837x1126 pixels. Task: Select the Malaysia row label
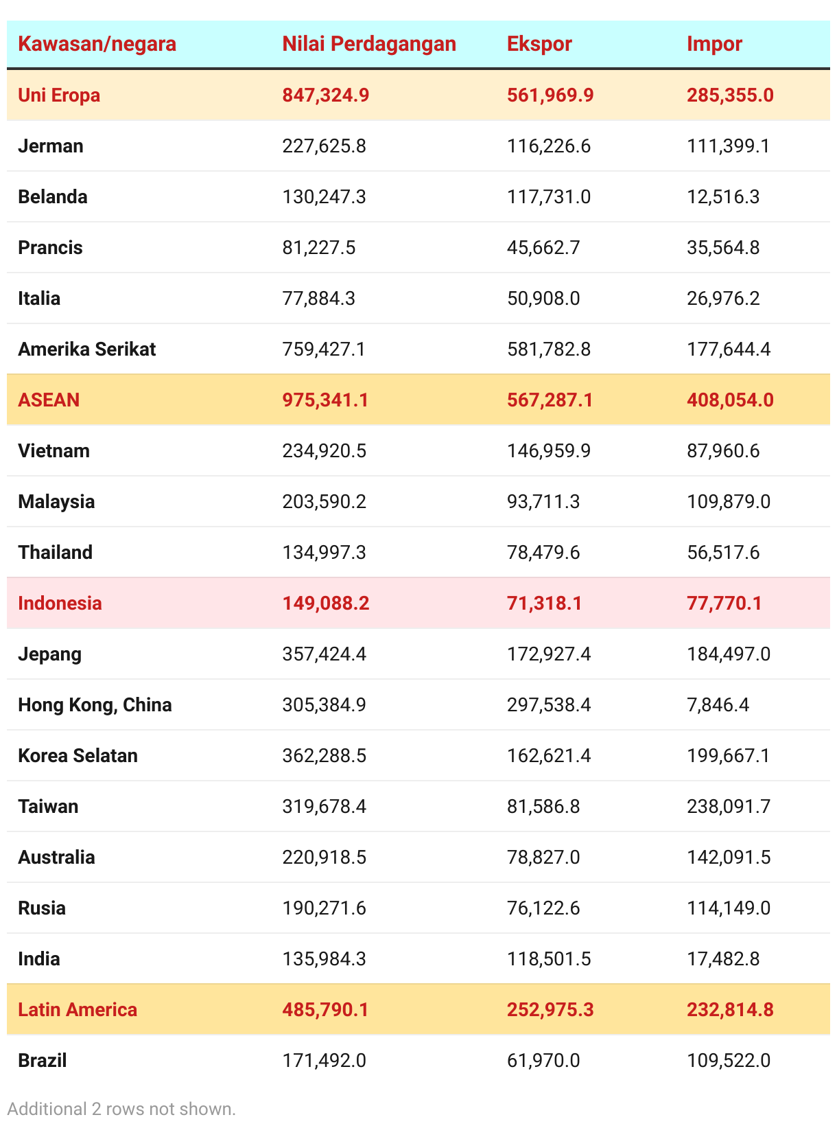pyautogui.click(x=56, y=501)
